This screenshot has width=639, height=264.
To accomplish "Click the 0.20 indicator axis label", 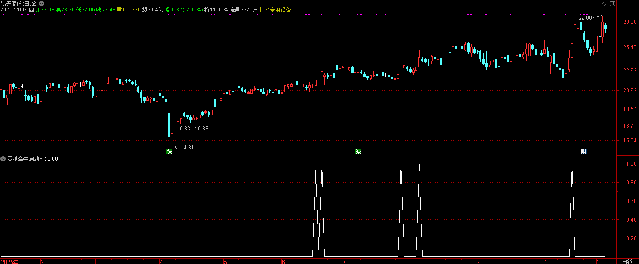I will click(x=631, y=238).
